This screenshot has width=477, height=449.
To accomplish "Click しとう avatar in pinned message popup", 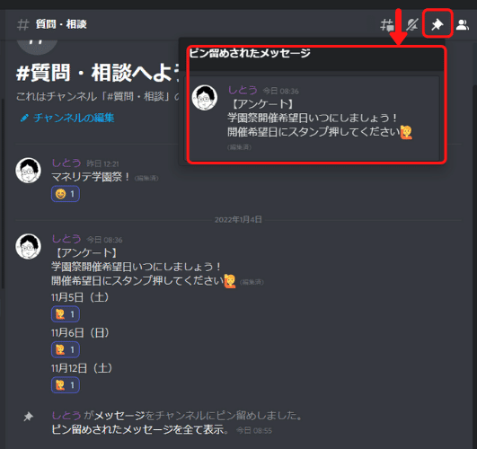I will coord(205,97).
